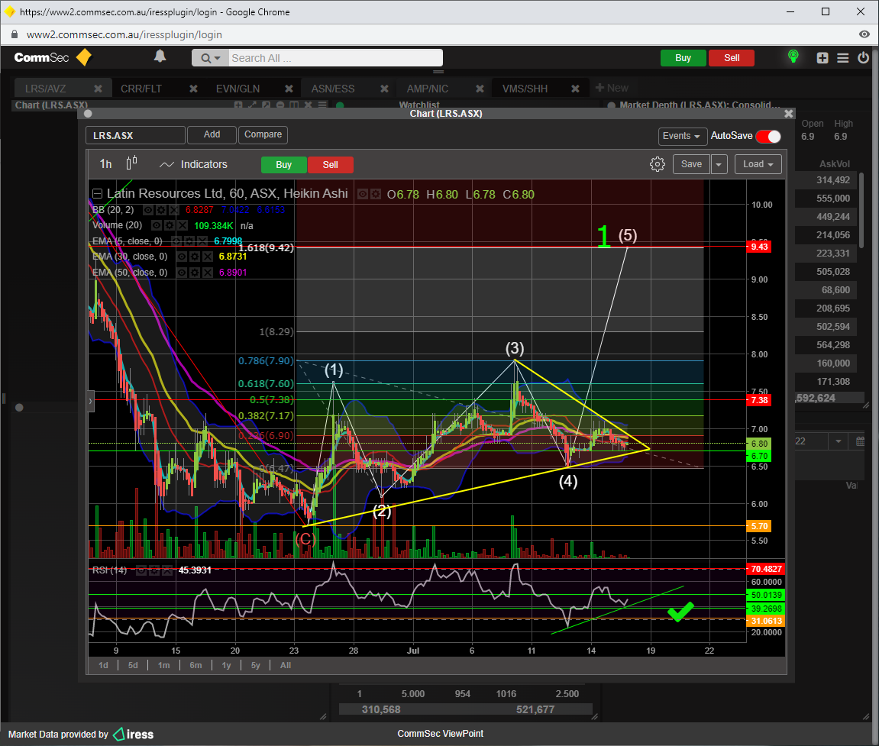Click the add widget plus icon

click(822, 58)
